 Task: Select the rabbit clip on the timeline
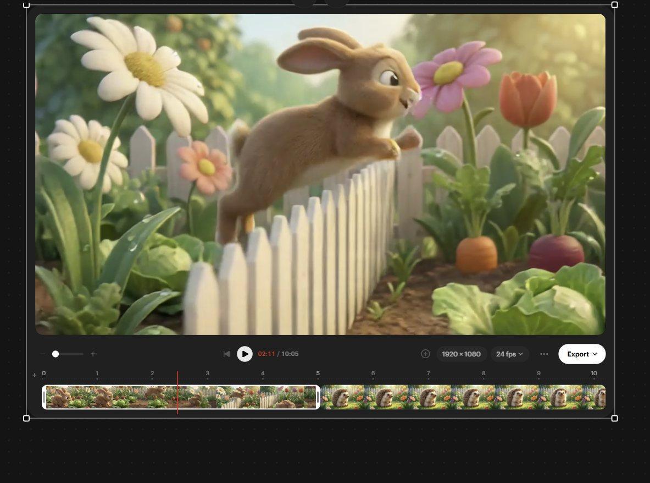[x=181, y=397]
